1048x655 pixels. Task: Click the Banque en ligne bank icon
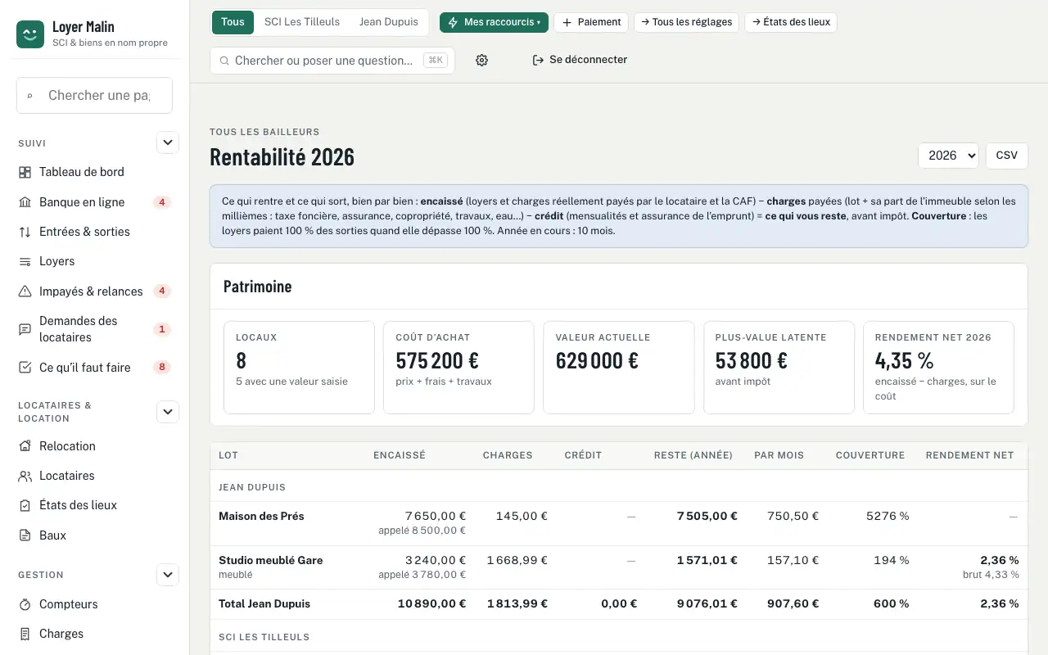[x=25, y=202]
